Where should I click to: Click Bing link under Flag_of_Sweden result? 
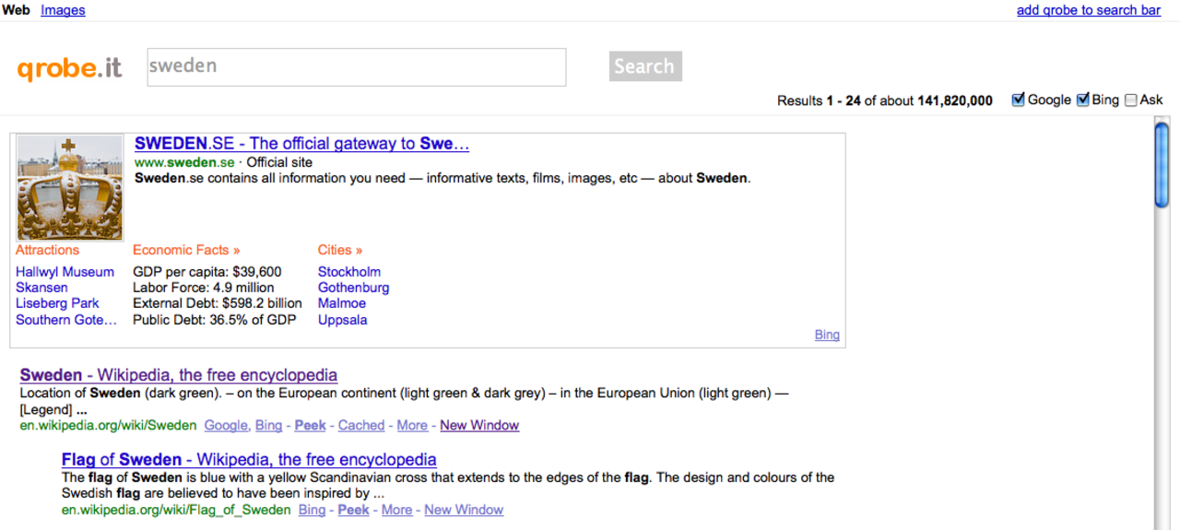[313, 510]
